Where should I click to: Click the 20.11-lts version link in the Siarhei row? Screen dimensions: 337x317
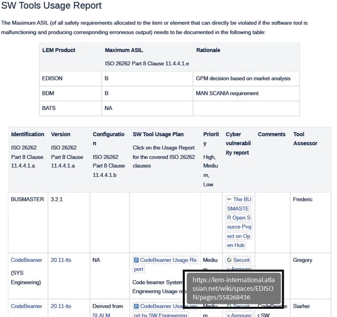coord(61,306)
